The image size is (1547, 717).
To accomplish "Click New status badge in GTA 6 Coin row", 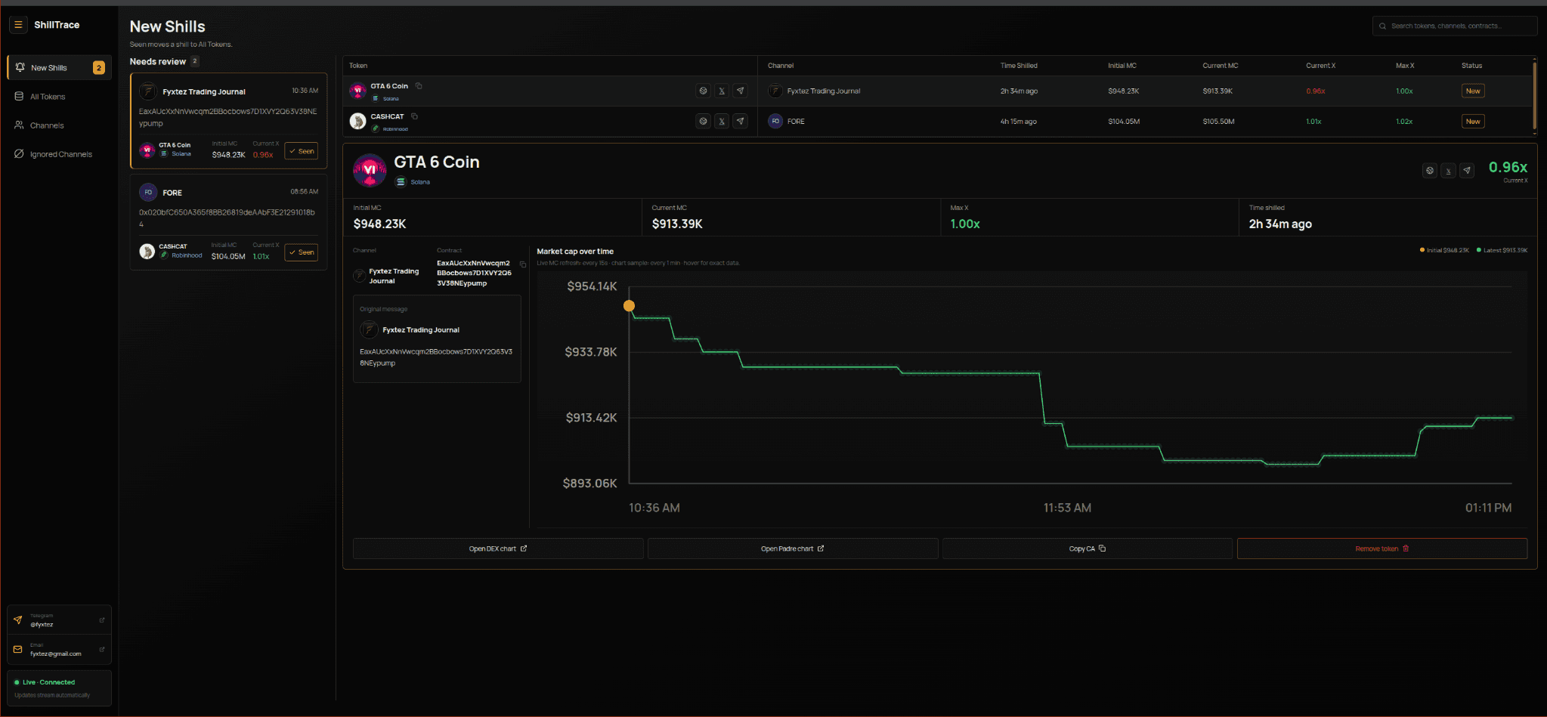I will pyautogui.click(x=1473, y=91).
